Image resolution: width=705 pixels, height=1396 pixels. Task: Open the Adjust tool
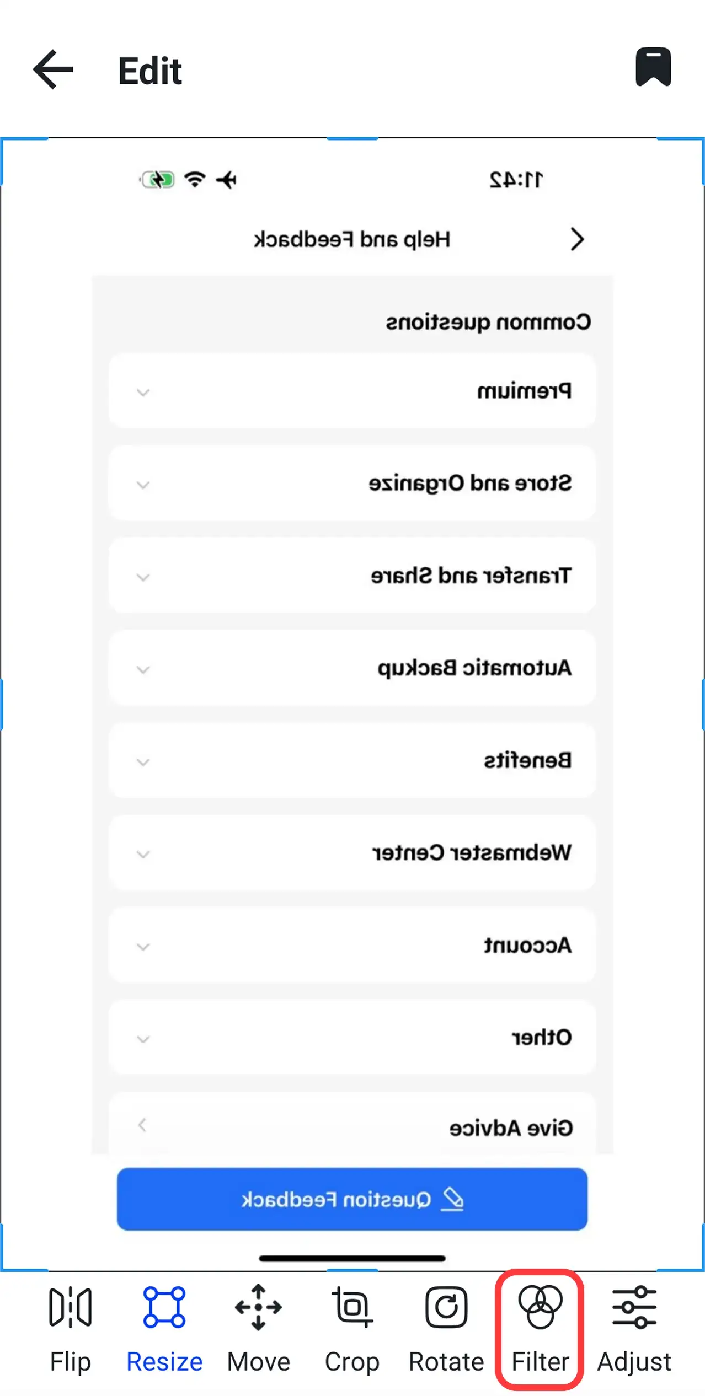633,1323
